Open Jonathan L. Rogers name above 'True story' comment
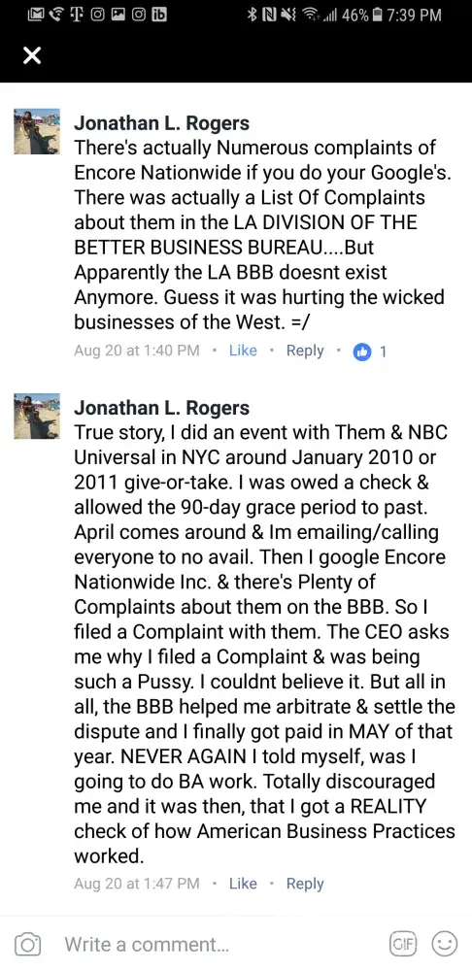 (161, 408)
